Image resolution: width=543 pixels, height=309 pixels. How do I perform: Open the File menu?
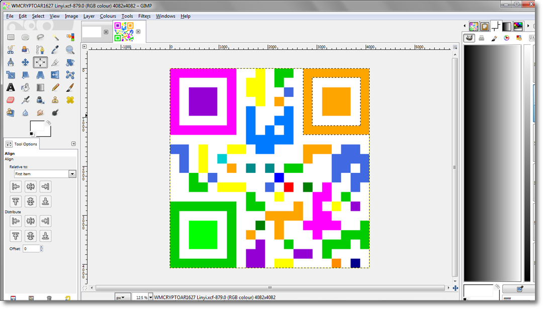point(10,16)
